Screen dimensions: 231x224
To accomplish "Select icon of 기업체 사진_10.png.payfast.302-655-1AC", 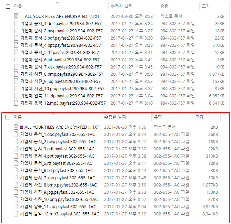I will tap(16, 199).
